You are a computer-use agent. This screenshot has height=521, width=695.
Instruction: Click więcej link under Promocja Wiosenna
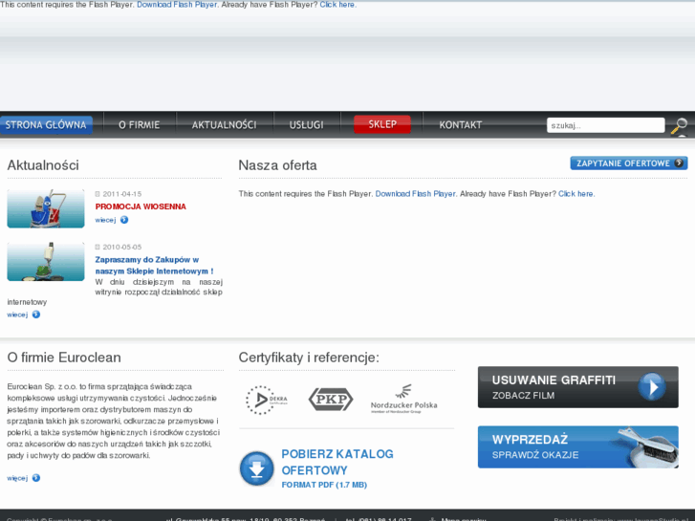[x=105, y=220]
